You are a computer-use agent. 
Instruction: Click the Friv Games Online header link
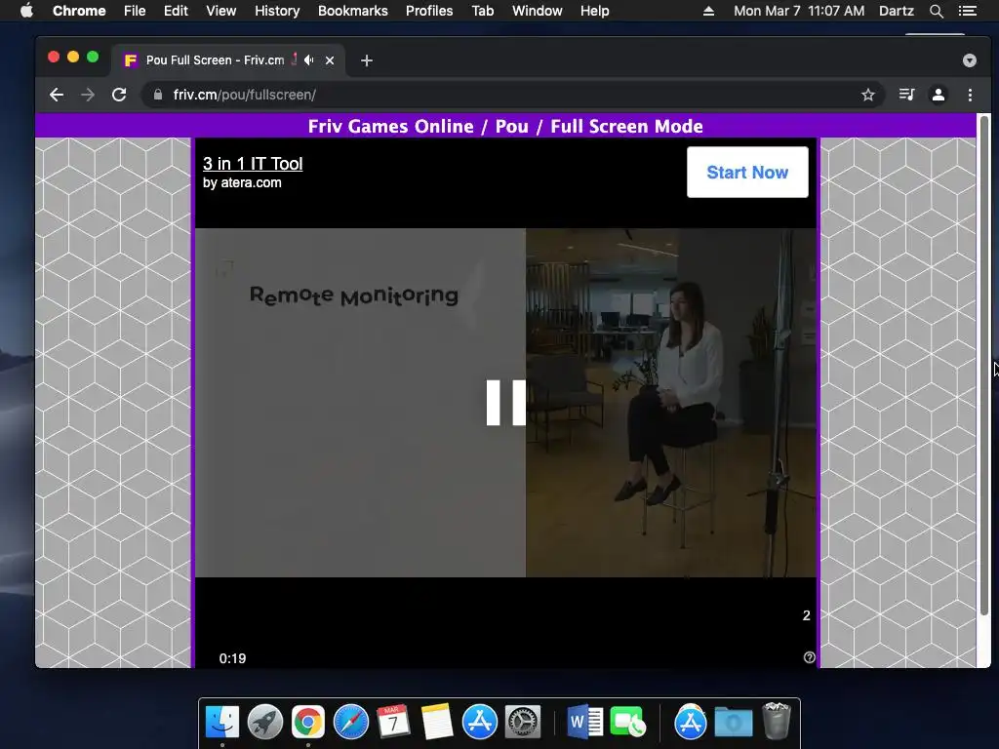pos(390,126)
